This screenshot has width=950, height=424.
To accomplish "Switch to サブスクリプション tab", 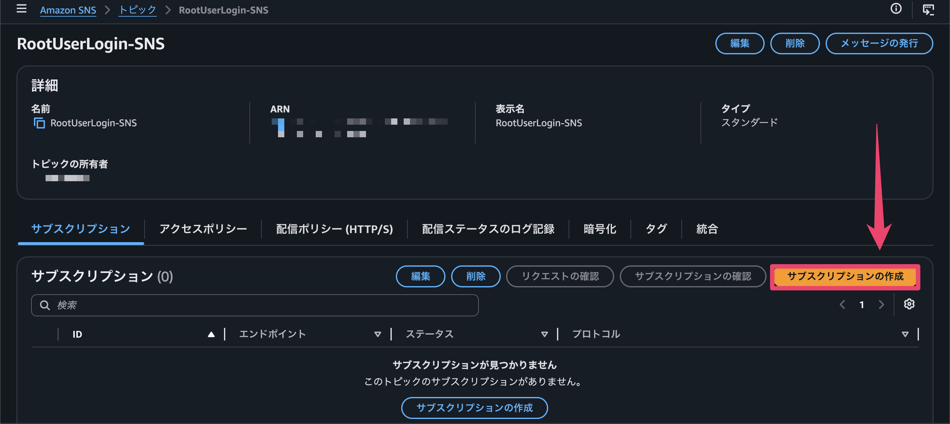I will [x=81, y=229].
